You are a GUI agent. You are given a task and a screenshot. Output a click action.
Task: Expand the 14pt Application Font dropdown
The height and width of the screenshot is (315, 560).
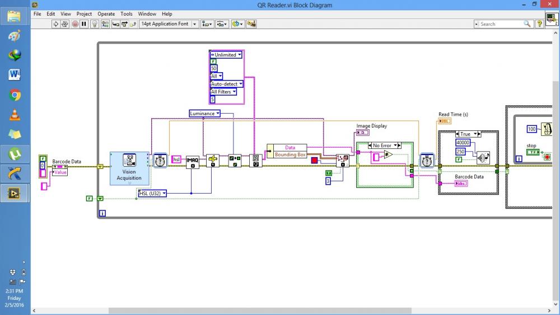(x=169, y=24)
